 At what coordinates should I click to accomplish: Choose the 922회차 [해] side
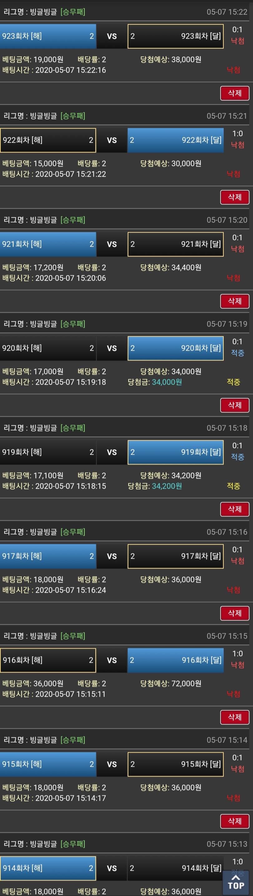tap(48, 140)
